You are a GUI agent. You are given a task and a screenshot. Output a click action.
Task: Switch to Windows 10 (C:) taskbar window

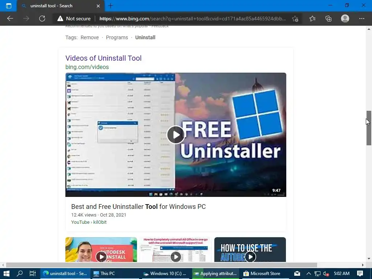coord(165,274)
